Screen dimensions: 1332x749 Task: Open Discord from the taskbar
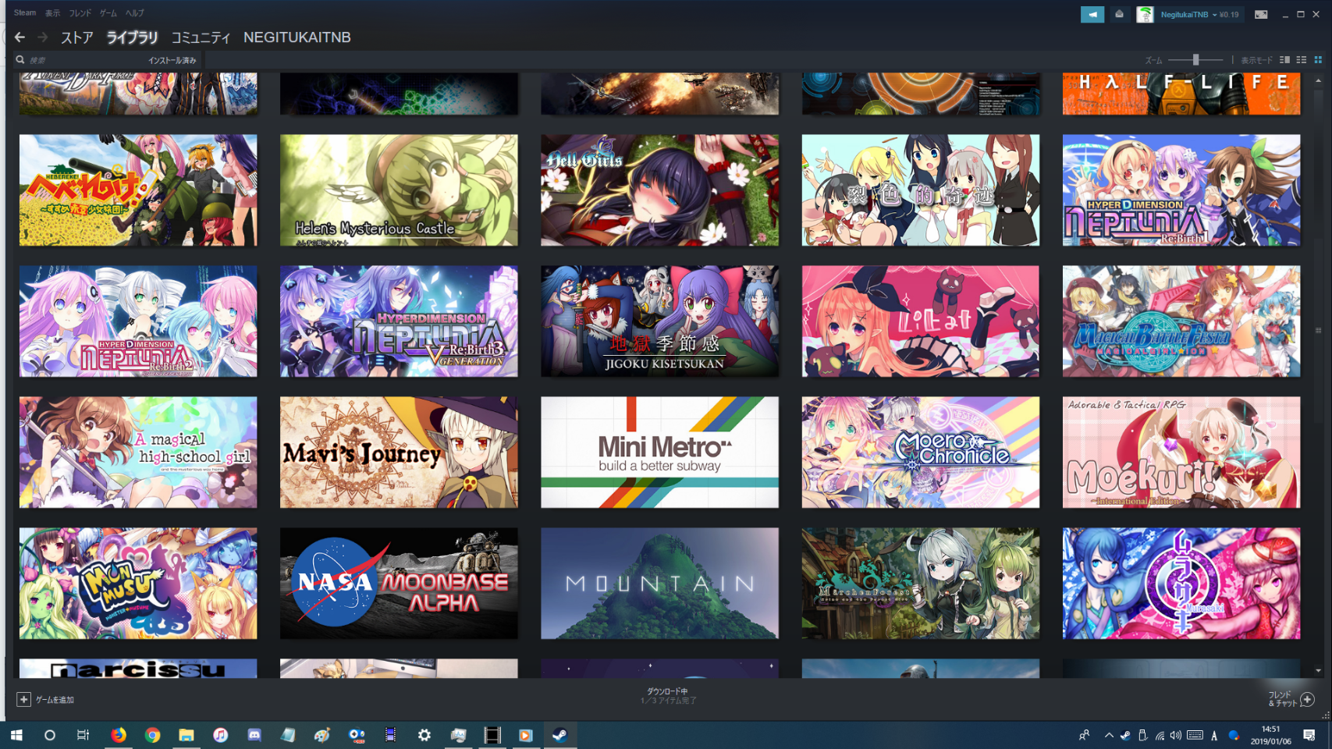pyautogui.click(x=254, y=735)
